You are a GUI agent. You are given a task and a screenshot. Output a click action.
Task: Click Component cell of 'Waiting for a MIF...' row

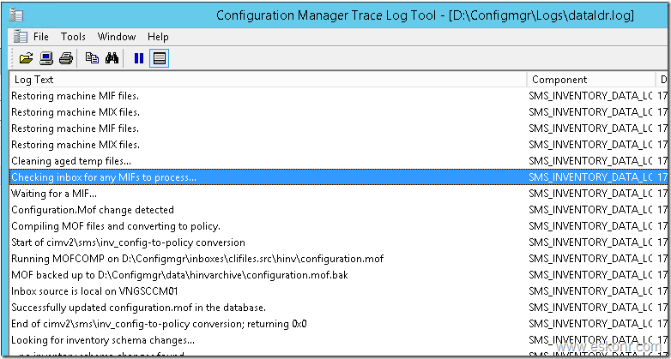[x=591, y=194]
